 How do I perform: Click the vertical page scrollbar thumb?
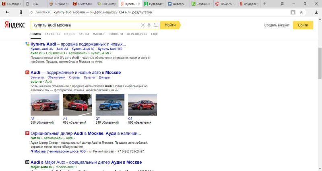pyautogui.click(x=320, y=63)
